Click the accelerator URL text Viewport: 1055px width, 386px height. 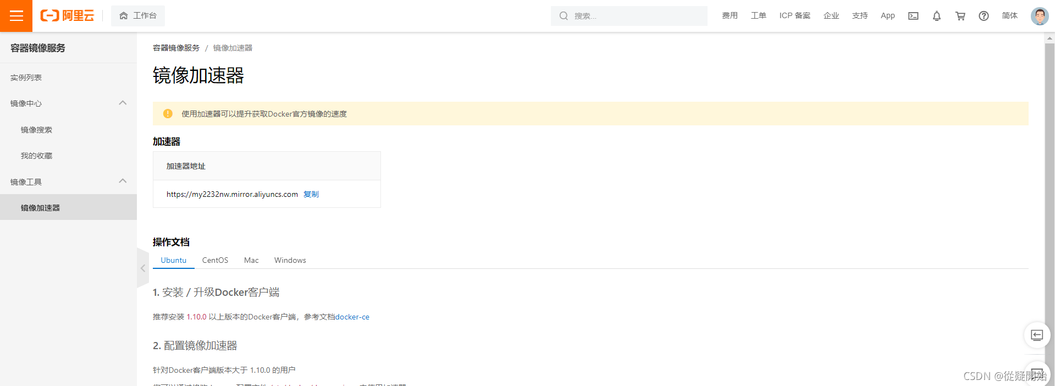[x=232, y=194]
